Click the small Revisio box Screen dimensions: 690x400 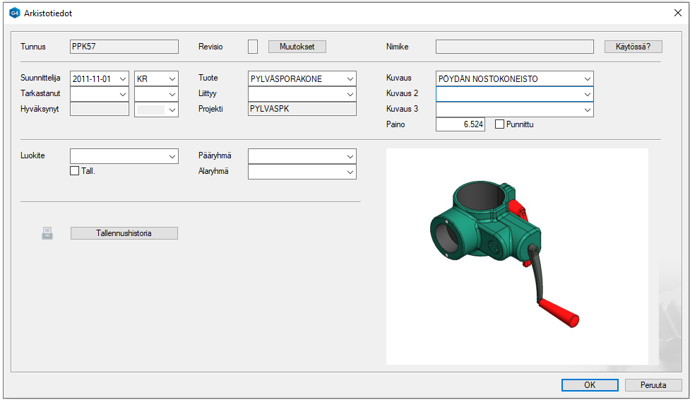pos(253,47)
